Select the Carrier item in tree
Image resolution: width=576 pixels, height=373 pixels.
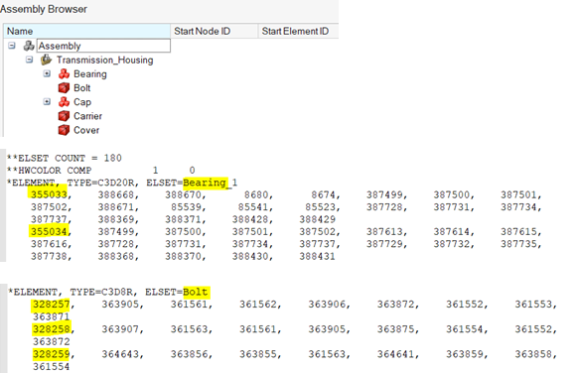pos(87,116)
